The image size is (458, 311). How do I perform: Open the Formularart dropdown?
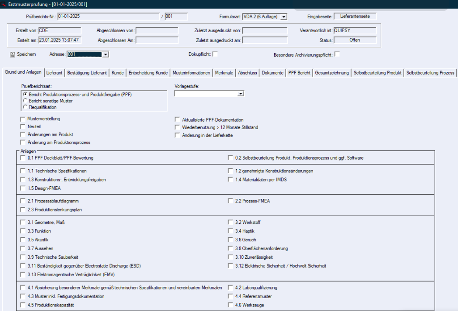[284, 17]
